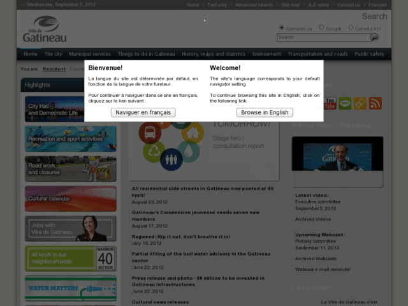Click the search magnifier button
Image resolution: width=408 pixels, height=306 pixels.
click(x=374, y=38)
